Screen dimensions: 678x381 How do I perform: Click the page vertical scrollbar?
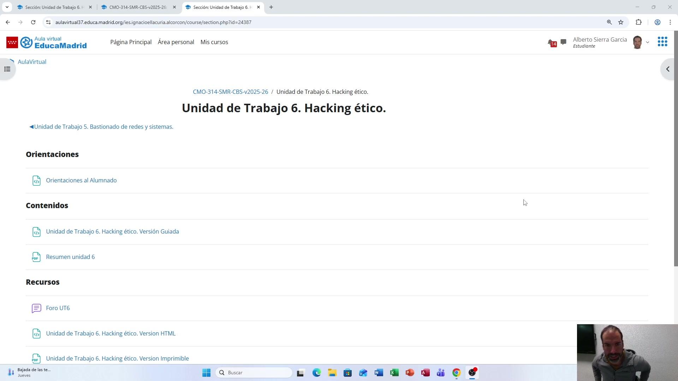click(x=676, y=148)
